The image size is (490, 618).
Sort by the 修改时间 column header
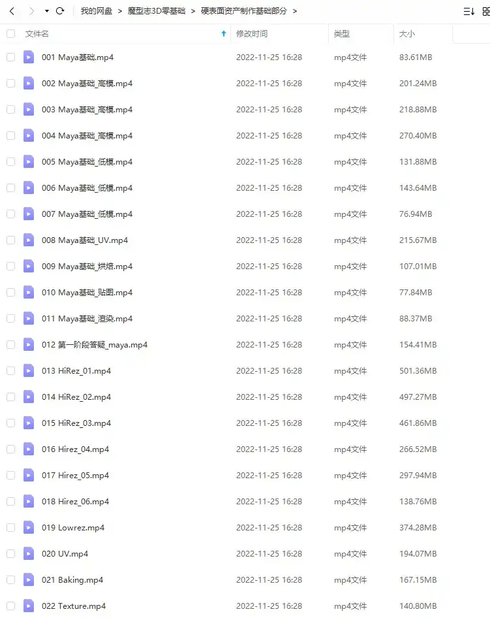pyautogui.click(x=252, y=34)
